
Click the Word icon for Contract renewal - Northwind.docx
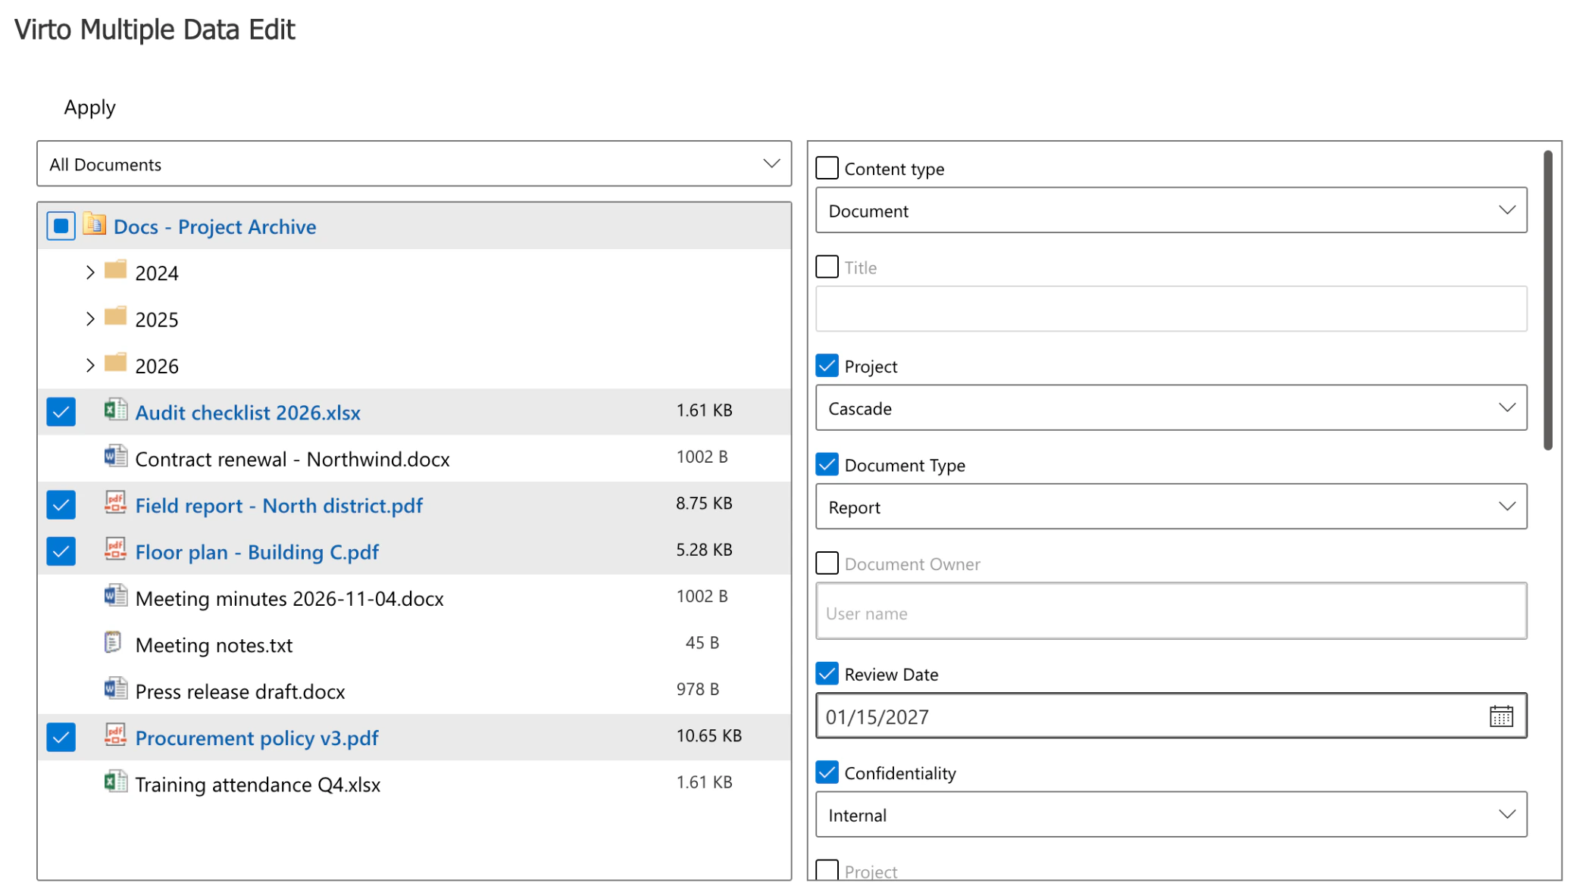click(115, 457)
